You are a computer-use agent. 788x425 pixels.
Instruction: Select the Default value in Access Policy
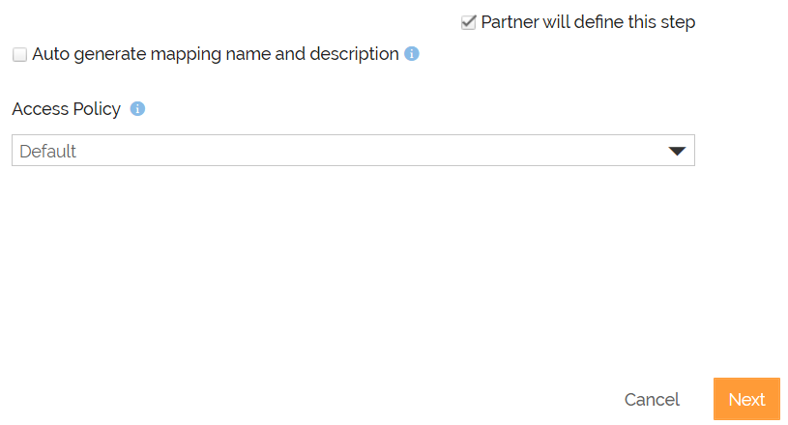coord(48,151)
